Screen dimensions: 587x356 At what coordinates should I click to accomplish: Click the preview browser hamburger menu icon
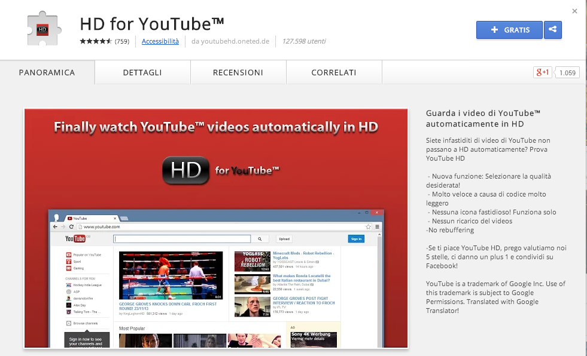point(378,227)
